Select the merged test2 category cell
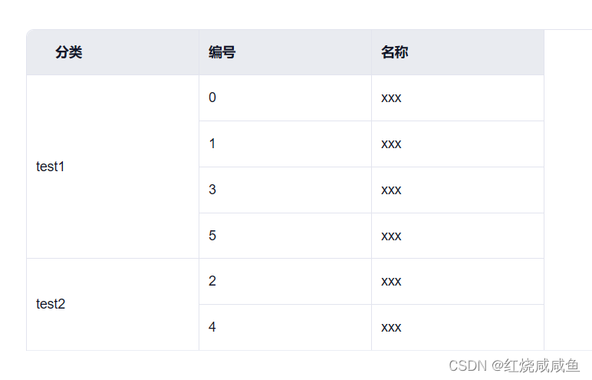592x380 pixels. click(51, 304)
